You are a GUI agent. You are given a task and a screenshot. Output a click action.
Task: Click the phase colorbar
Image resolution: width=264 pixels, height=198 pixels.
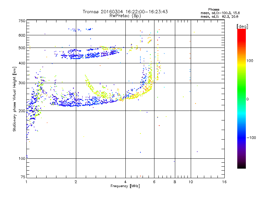click(x=242, y=98)
